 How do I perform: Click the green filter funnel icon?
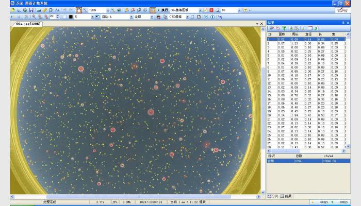(284, 28)
